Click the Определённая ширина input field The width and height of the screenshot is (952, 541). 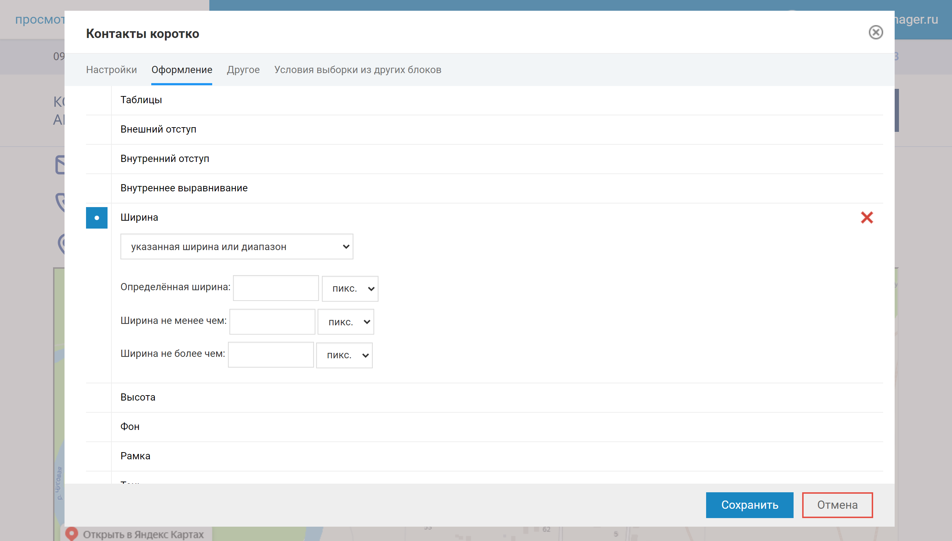[275, 288]
